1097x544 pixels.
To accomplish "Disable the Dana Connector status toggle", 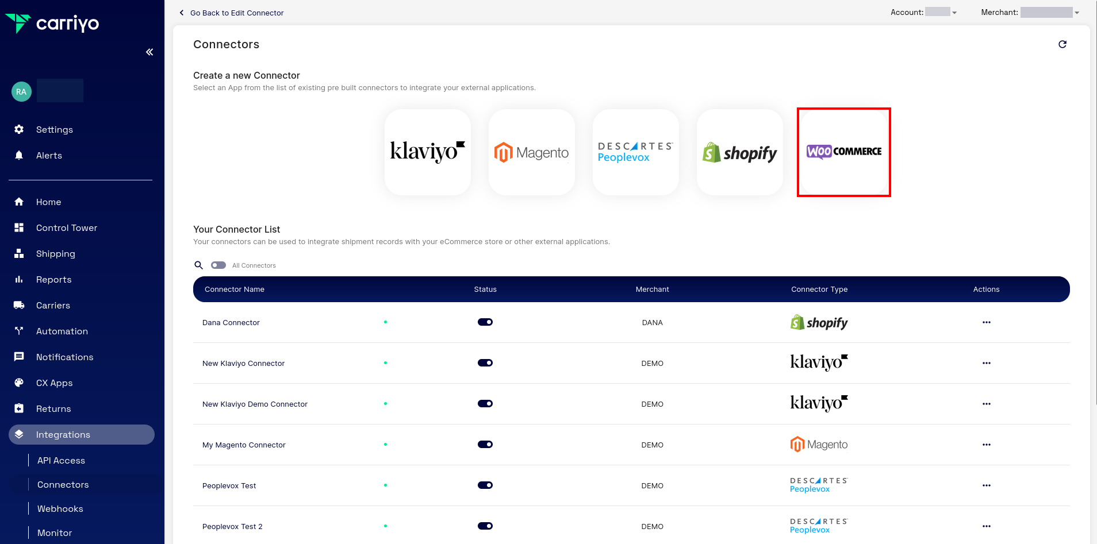I will (485, 322).
